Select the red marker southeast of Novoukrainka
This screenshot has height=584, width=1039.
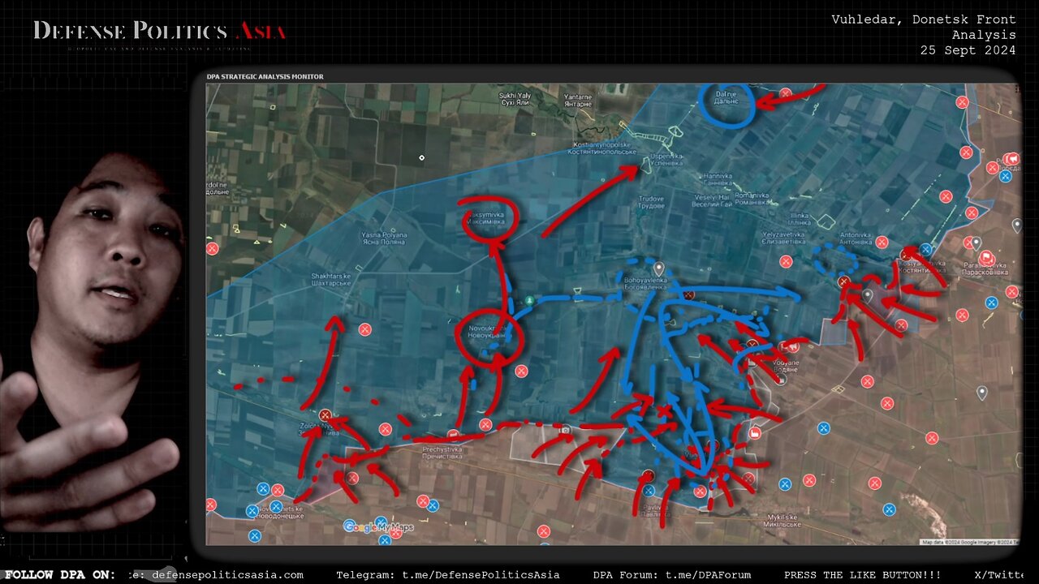point(521,371)
